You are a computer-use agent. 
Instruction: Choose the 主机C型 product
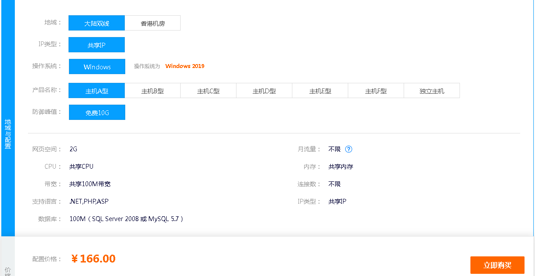(208, 91)
